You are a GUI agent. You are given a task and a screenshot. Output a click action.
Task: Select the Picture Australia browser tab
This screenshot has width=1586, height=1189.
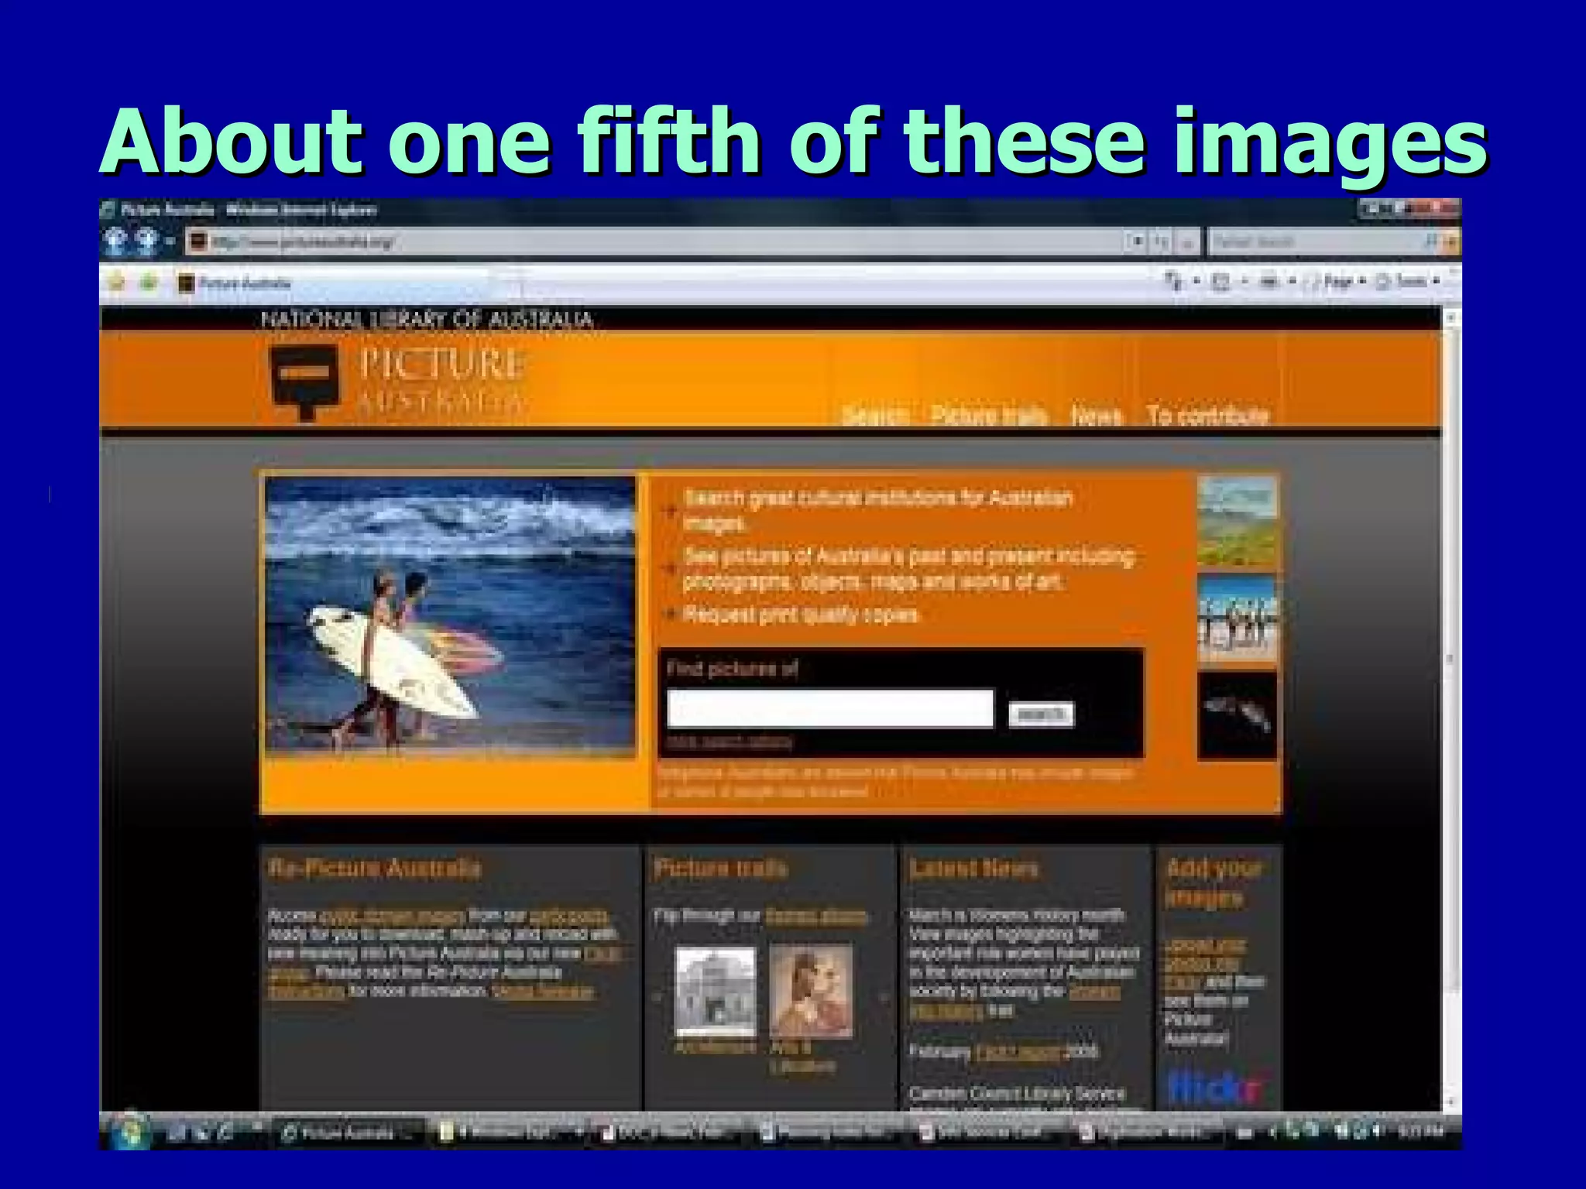coord(333,283)
